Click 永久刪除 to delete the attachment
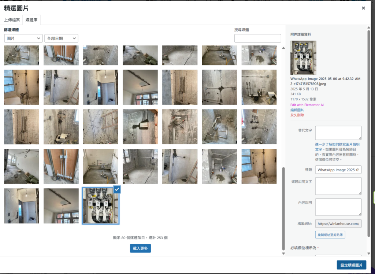375x274 pixels. point(297,115)
